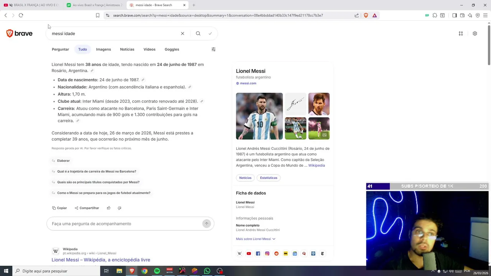Open Brave Wallet icon
This screenshot has width=491, height=276.
[462, 15]
